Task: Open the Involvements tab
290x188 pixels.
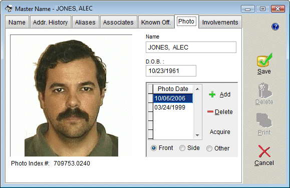Action: coord(220,22)
